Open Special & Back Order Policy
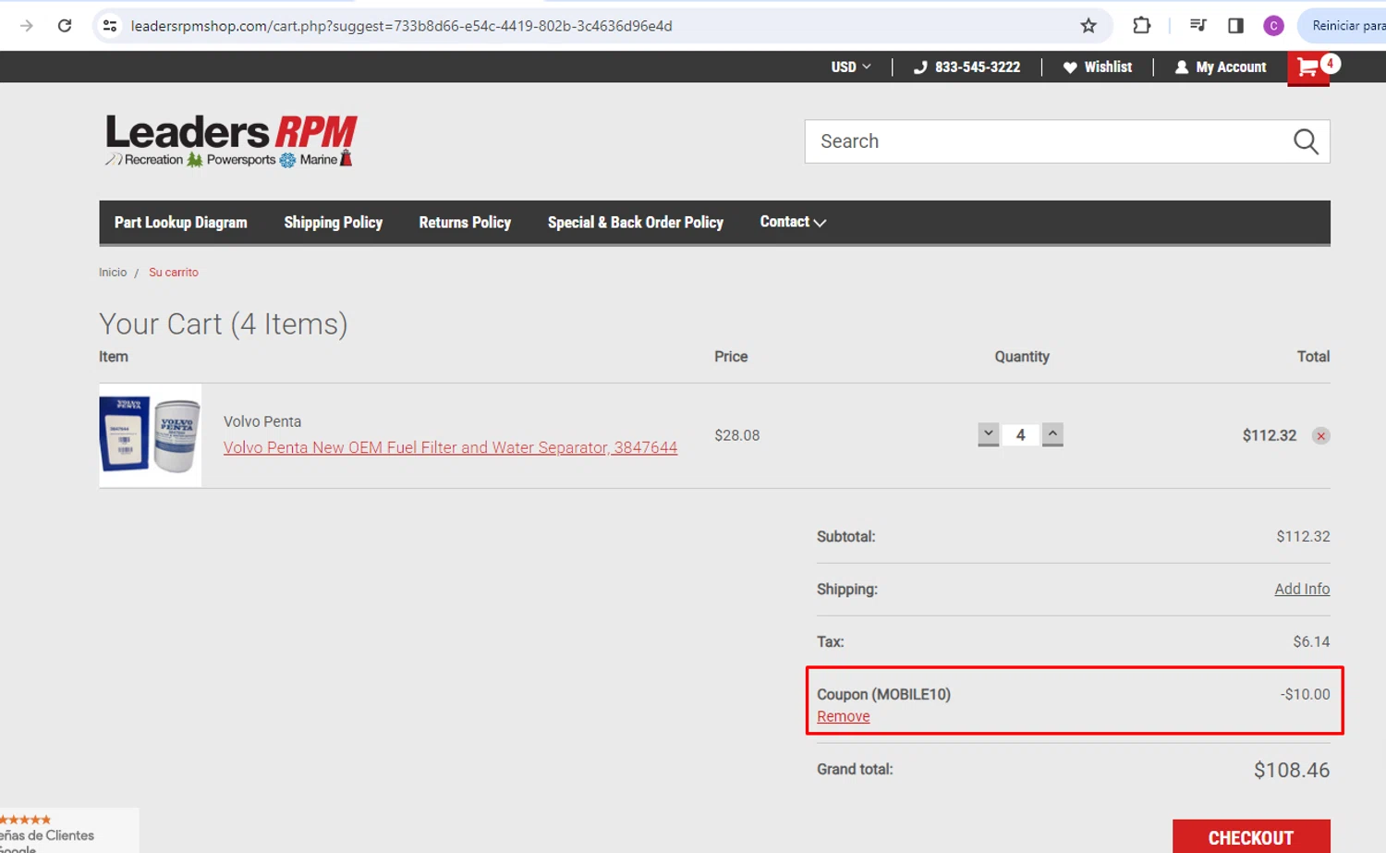Viewport: 1386px width, 853px height. (x=636, y=222)
